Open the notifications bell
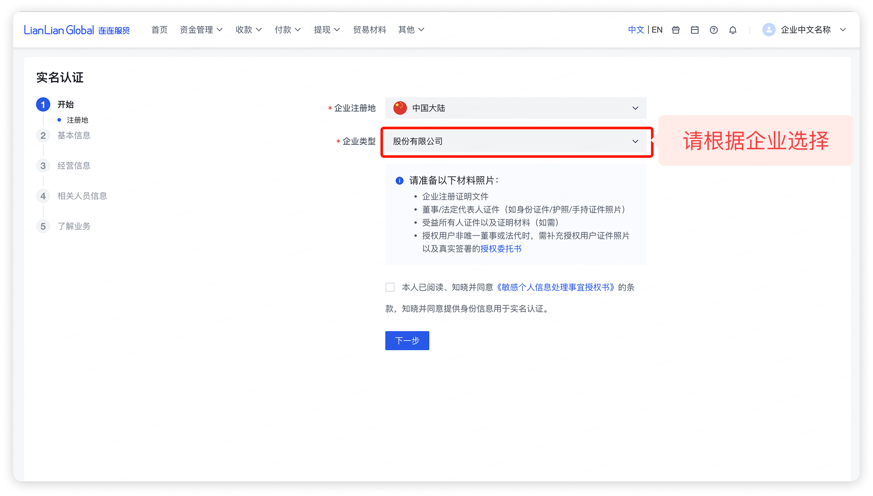 click(733, 30)
